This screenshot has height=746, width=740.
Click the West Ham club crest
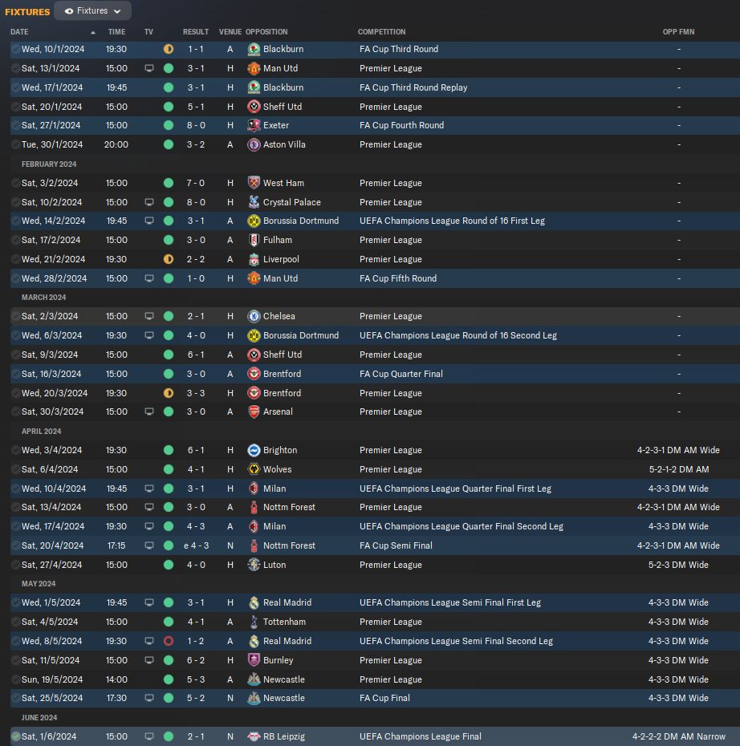[x=254, y=183]
